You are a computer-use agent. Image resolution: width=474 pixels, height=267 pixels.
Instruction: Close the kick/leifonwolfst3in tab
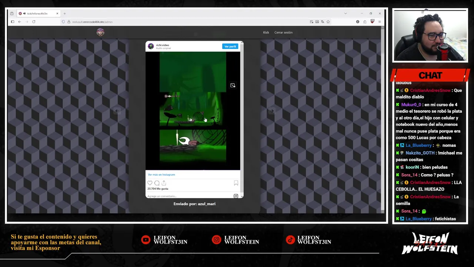57,14
